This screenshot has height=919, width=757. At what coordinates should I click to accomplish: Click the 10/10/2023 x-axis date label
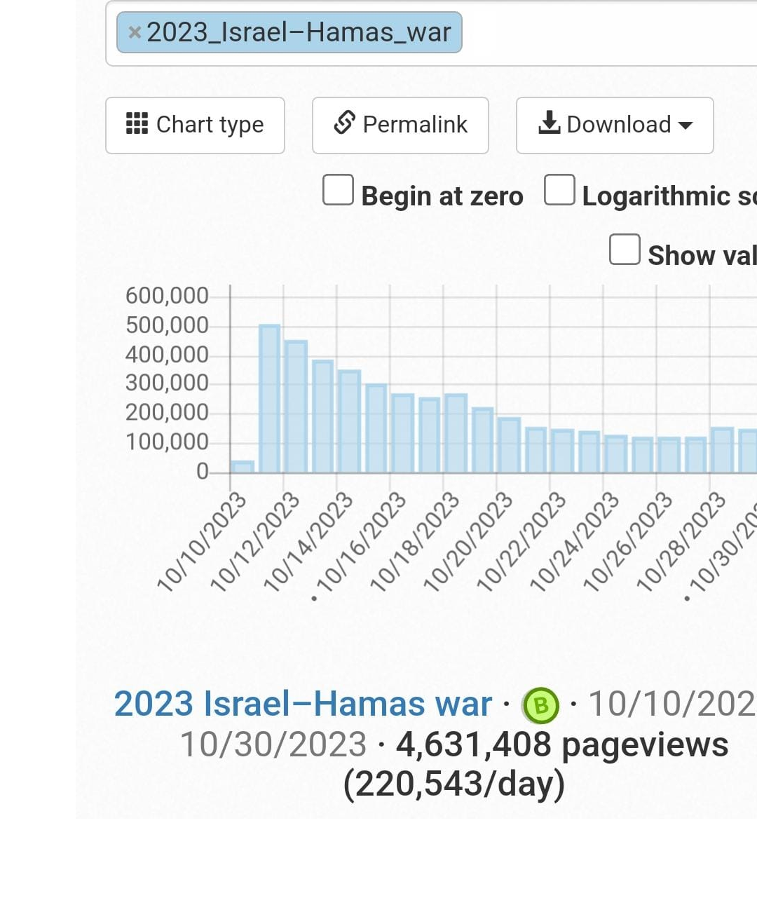203,541
